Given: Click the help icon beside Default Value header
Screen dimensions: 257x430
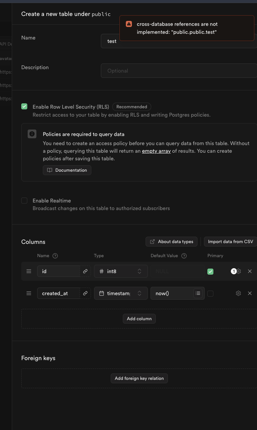Looking at the screenshot, I should (x=184, y=256).
